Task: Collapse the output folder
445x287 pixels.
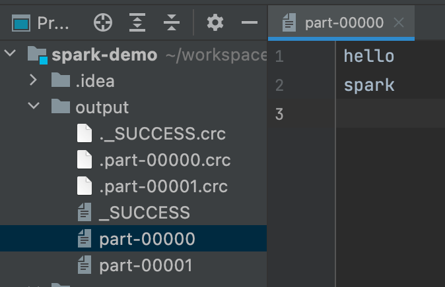Action: tap(34, 107)
